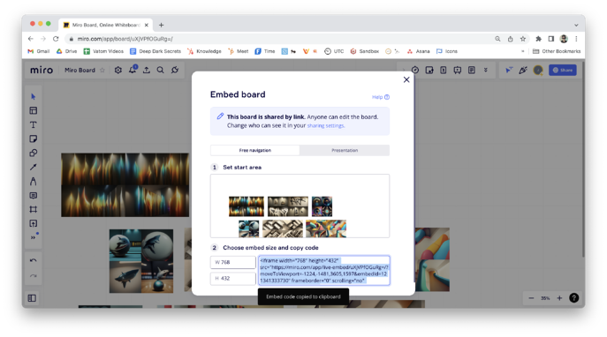
Task: Open the notifications bell
Action: [x=133, y=70]
